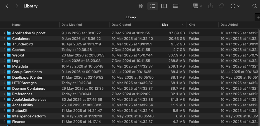Switch to icon grid view
The height and width of the screenshot is (126, 260).
pyautogui.click(x=141, y=6)
